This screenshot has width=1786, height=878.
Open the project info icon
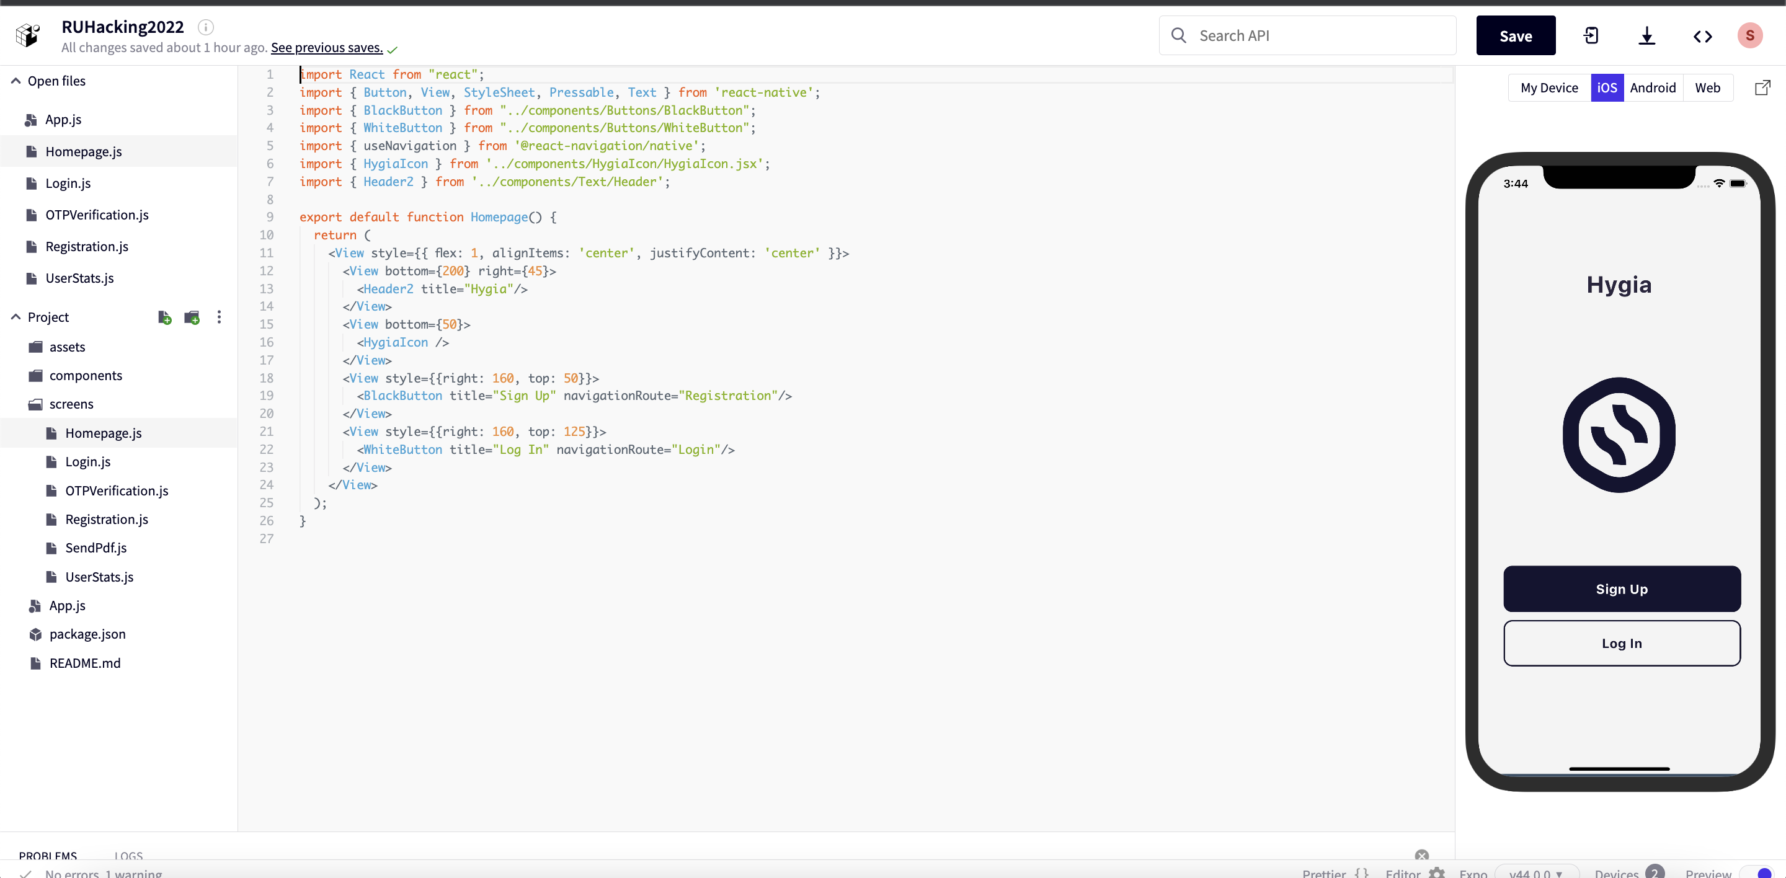click(205, 27)
